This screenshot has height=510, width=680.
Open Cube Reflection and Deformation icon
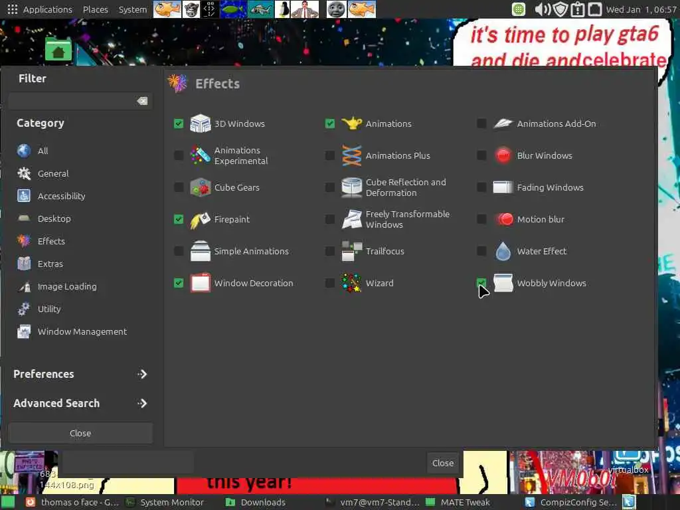tap(352, 187)
